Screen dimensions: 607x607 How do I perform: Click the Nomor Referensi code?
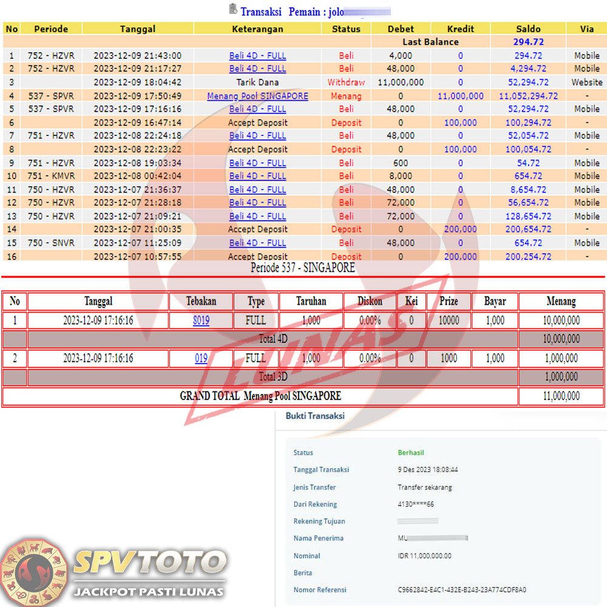click(462, 589)
